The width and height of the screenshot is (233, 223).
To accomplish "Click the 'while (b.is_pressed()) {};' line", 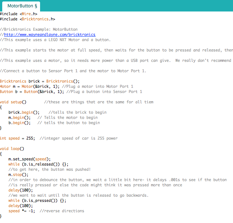I will pos(37,201).
